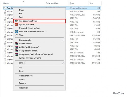Click the "57,593 KB" size value
The width and height of the screenshot is (127, 97).
[96, 56]
